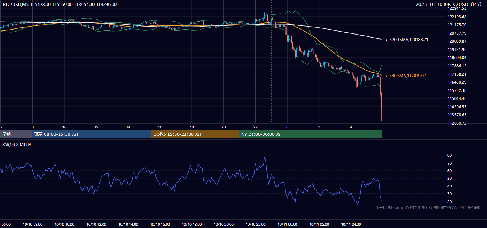Click the bottom date label 10/11 02:00

(x=319, y=225)
